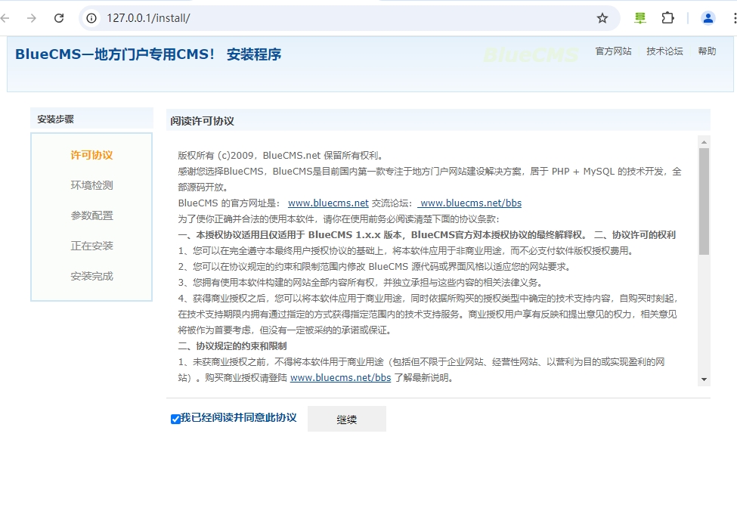Bookmark this page with star
737x505 pixels.
[602, 18]
